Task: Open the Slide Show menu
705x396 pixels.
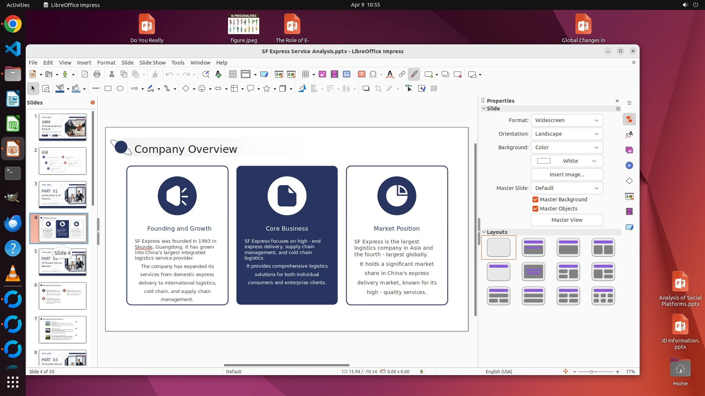Action: pyautogui.click(x=152, y=63)
